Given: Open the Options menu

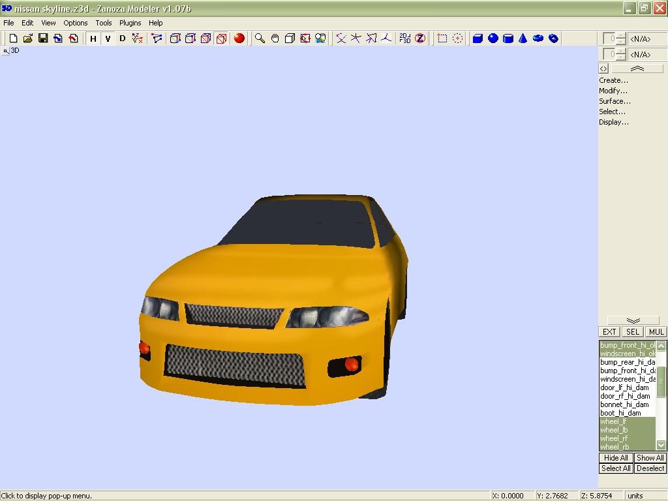Looking at the screenshot, I should (76, 23).
